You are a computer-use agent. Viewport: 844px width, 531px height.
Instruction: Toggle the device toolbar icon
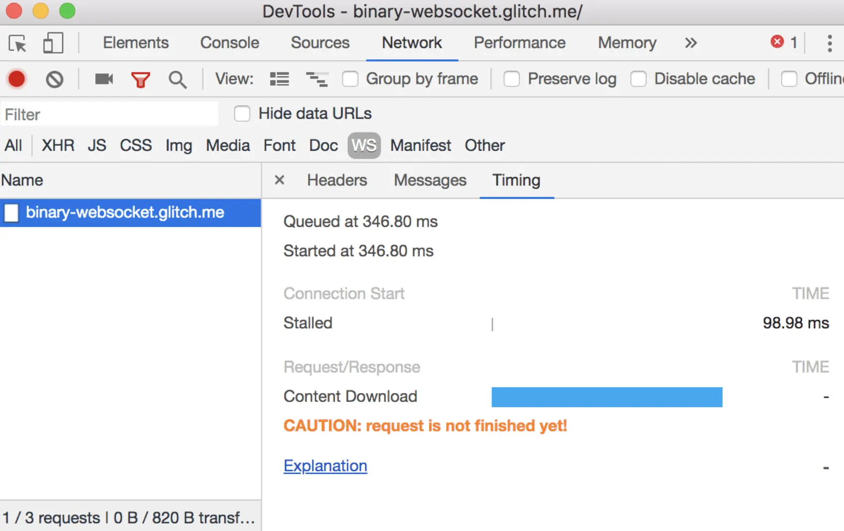pos(53,43)
